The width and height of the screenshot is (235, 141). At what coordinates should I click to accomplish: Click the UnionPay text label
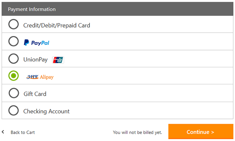point(35,60)
